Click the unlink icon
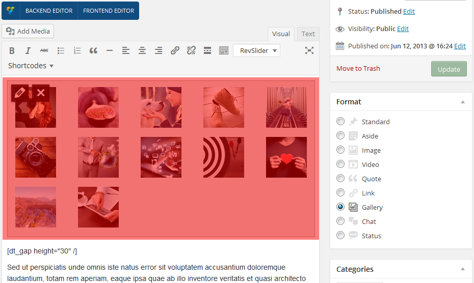This screenshot has height=283, width=474. 191,50
